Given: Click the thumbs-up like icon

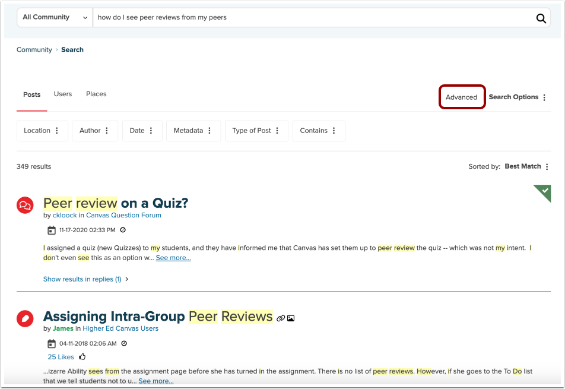Looking at the screenshot, I should [x=82, y=356].
